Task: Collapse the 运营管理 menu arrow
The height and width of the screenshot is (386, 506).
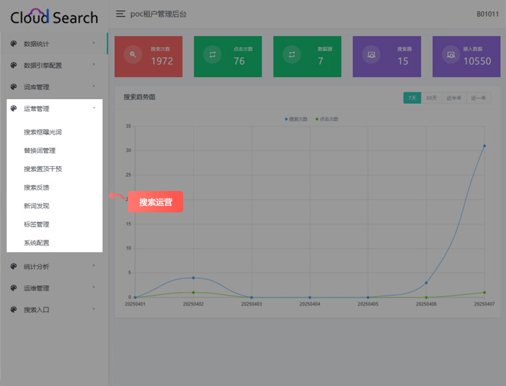Action: tap(94, 108)
